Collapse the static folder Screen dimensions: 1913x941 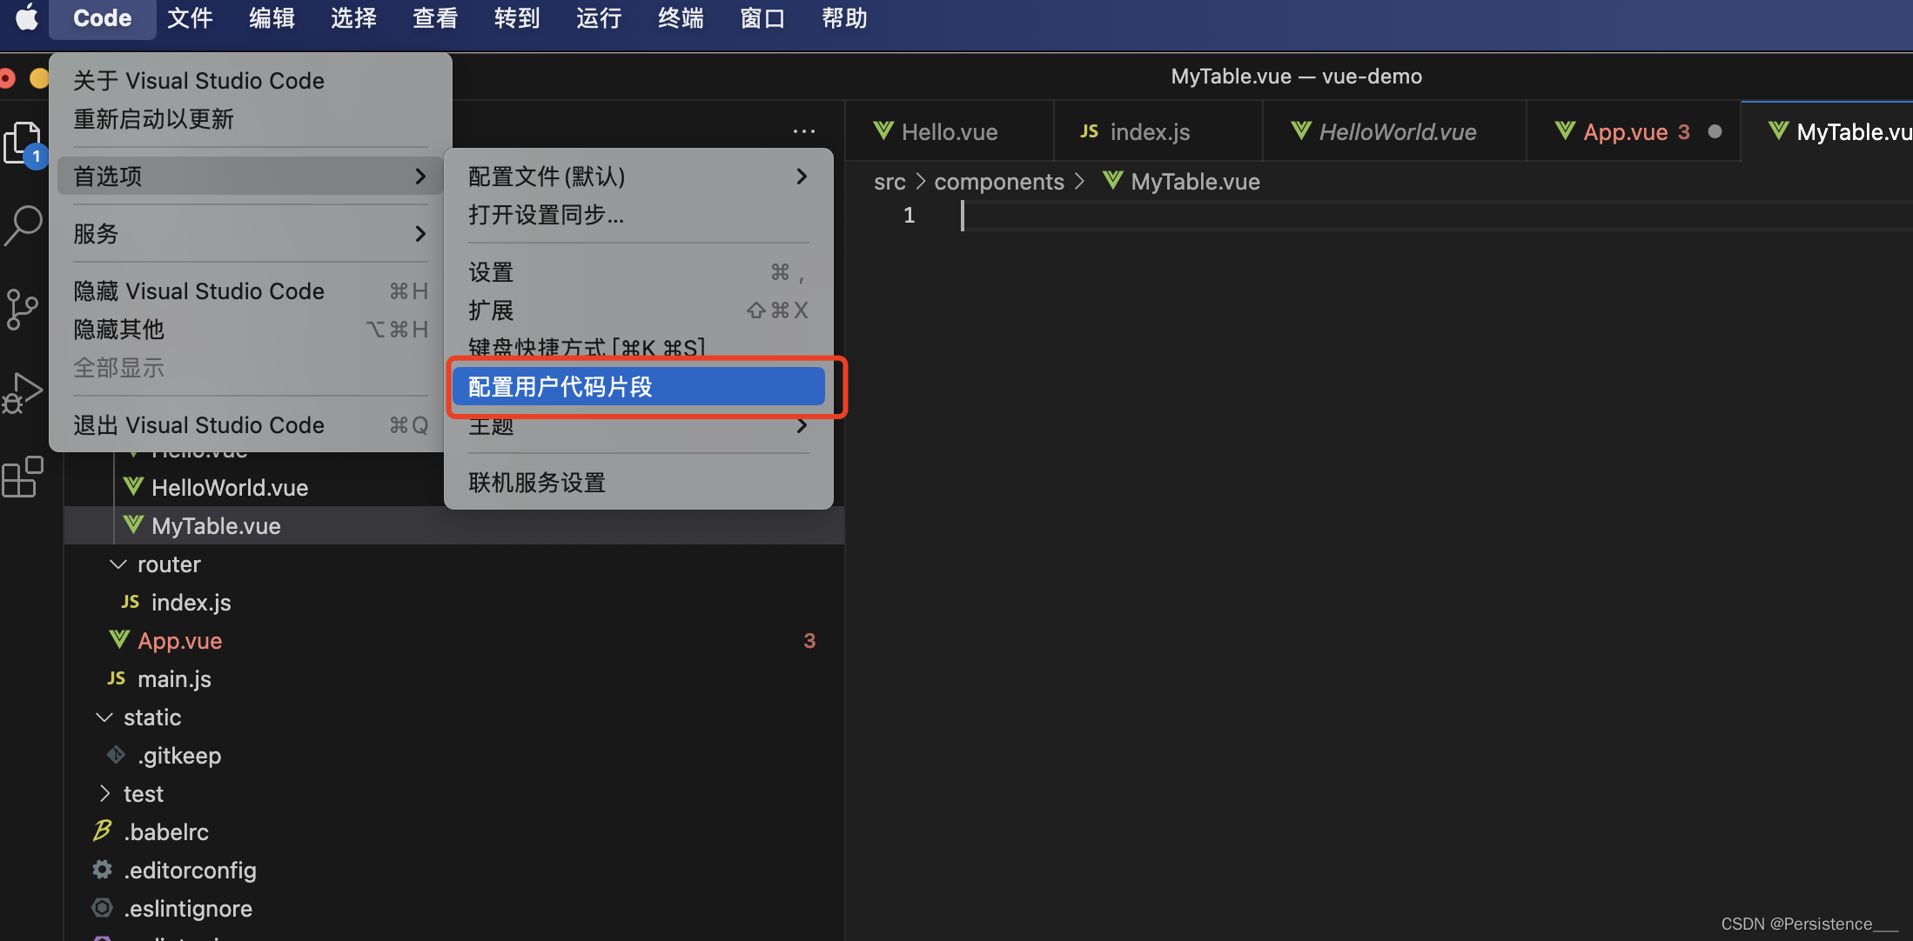pos(104,717)
